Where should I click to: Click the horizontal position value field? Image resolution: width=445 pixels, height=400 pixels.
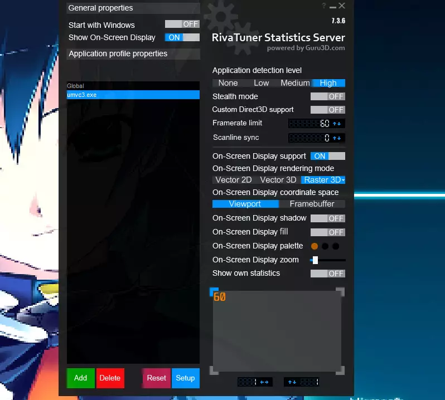click(x=248, y=382)
